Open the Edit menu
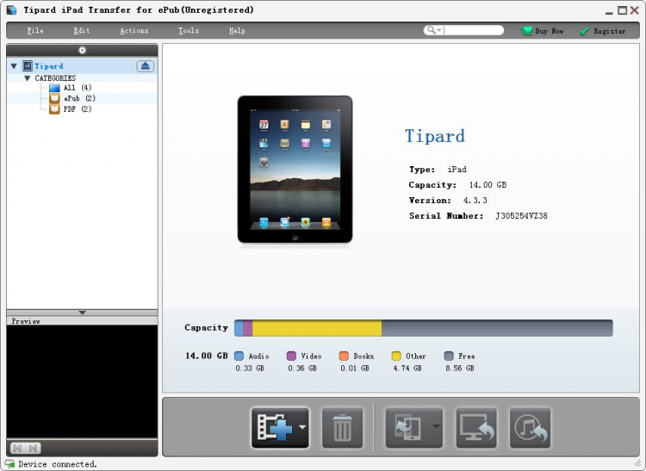646x471 pixels. tap(82, 31)
